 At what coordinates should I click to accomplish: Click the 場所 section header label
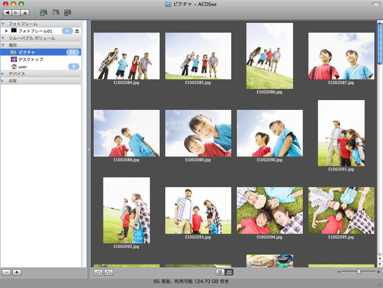(x=13, y=45)
